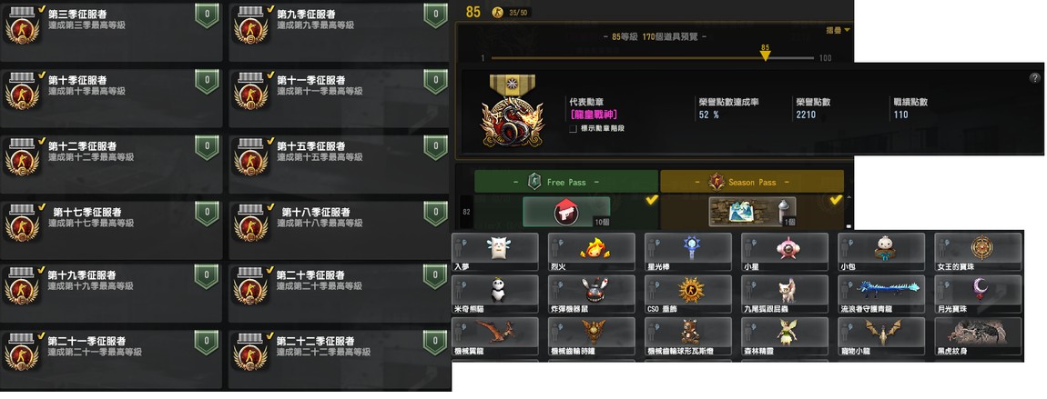1047x399 pixels.
Task: Choose the 米奇熊貓 panda item
Action: (494, 294)
